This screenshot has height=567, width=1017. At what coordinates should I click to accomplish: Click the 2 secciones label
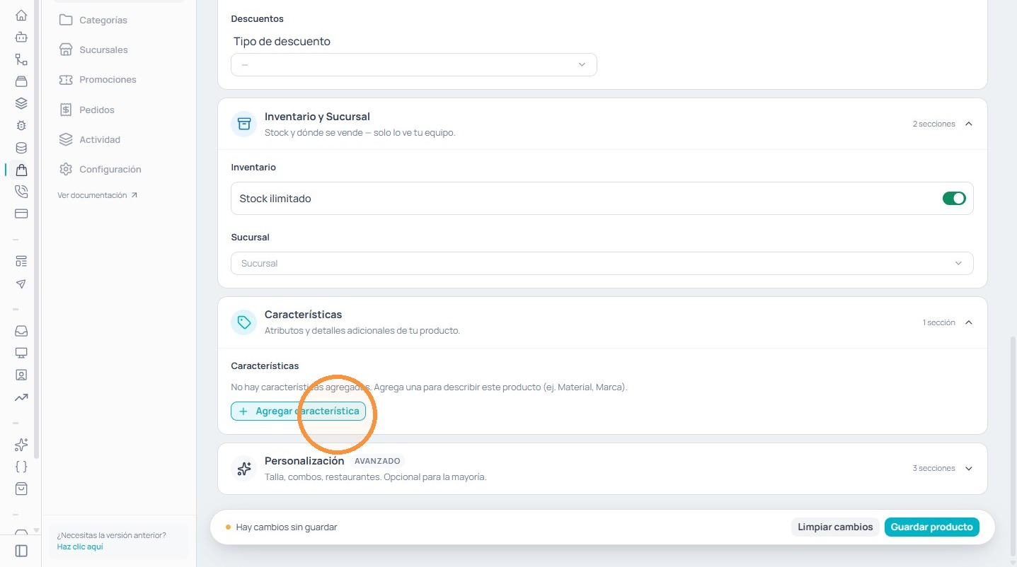933,124
